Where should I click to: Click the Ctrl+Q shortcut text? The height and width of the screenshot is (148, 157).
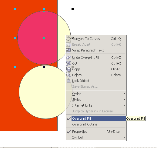(x=116, y=39)
